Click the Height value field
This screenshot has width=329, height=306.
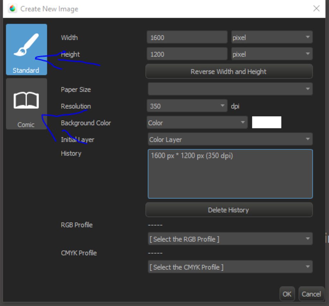click(x=187, y=54)
